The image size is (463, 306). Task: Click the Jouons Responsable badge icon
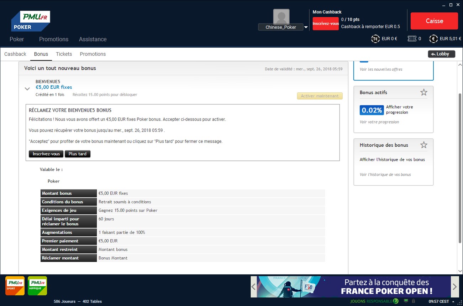click(x=395, y=301)
